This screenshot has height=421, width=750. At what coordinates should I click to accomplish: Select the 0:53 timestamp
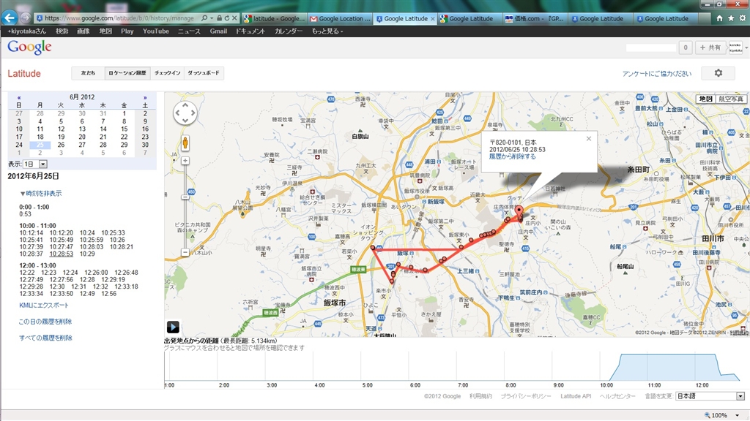coord(26,214)
